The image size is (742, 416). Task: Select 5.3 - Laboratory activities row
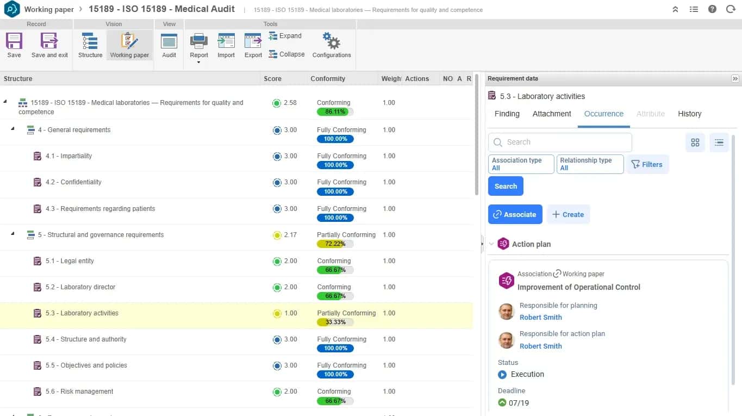[x=236, y=316]
